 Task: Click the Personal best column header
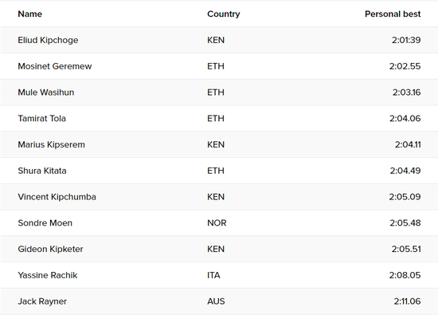[393, 14]
